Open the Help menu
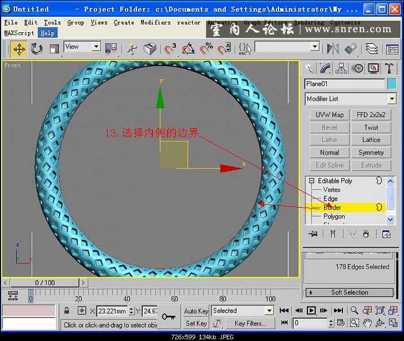Viewport: 404px width, 341px height. tap(47, 33)
